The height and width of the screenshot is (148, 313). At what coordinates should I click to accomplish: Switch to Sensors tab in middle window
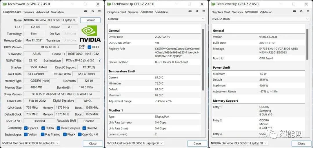pos(133,12)
